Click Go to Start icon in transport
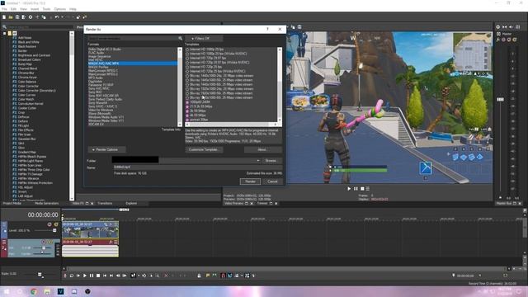 tap(105, 276)
